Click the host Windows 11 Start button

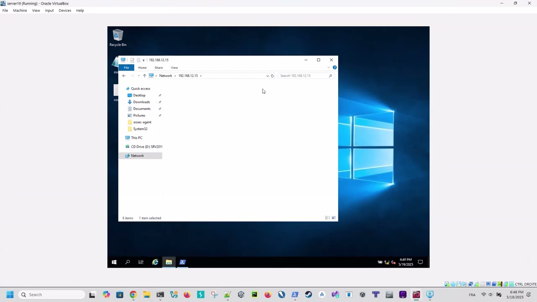pyautogui.click(x=10, y=294)
